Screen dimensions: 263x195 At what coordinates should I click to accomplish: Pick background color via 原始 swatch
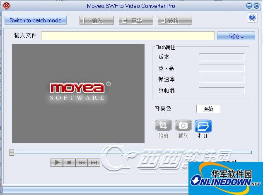point(208,109)
